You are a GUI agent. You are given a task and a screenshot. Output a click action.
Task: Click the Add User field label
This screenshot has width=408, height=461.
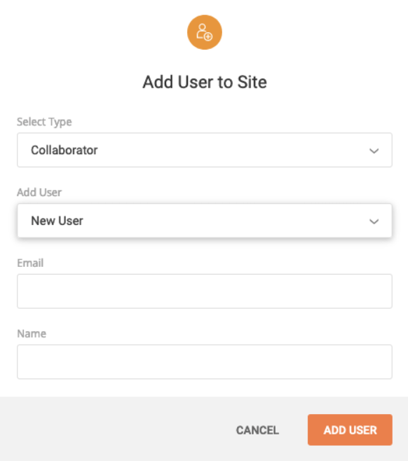click(x=39, y=192)
